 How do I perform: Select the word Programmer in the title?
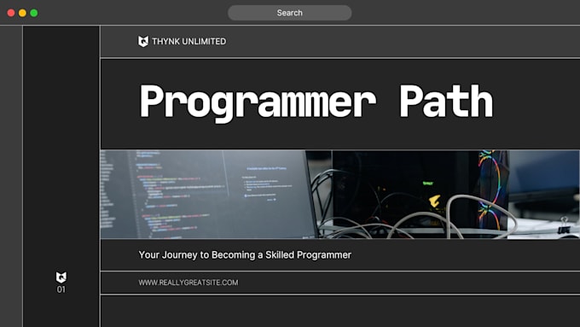[258, 102]
